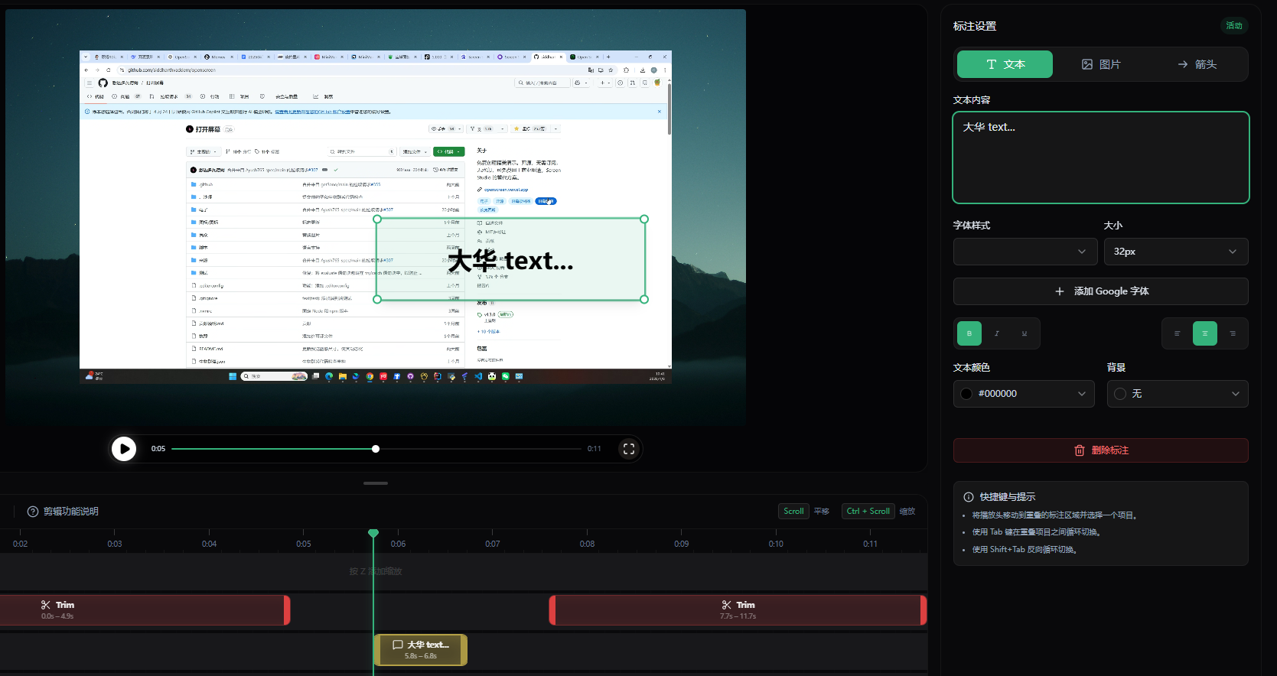
Task: Click the comment icon on the annotation clip
Action: 398,645
